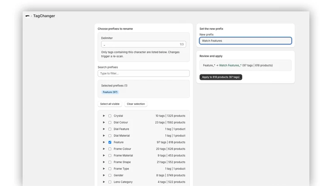The width and height of the screenshot is (332, 186).
Task: Tick the Frame Colour prefix checkbox
Action: tap(110, 149)
